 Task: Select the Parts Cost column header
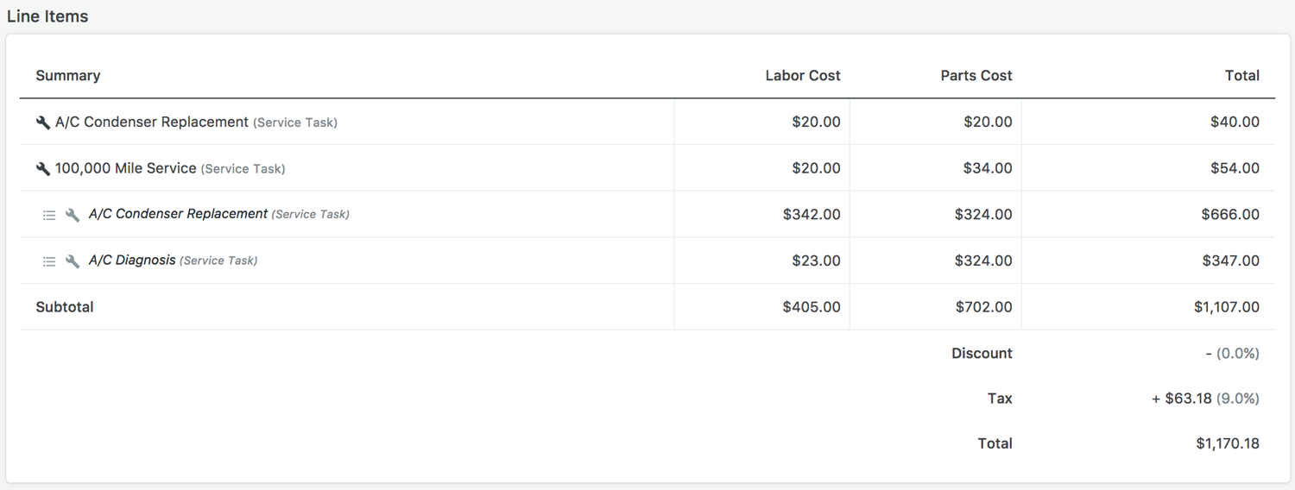click(x=976, y=76)
